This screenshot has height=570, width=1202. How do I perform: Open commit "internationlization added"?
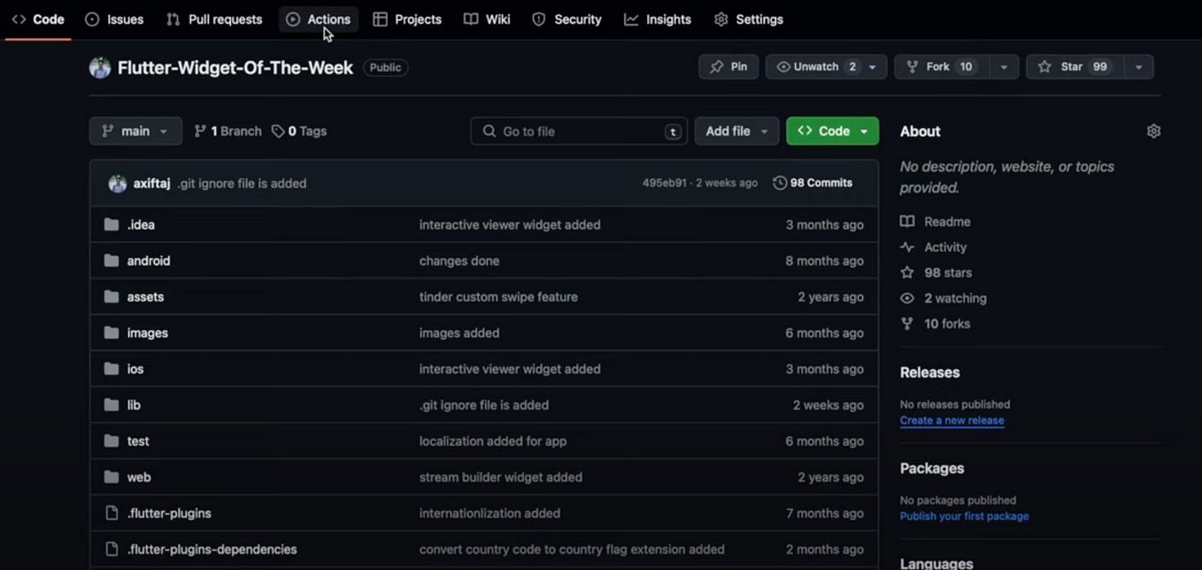(x=489, y=513)
